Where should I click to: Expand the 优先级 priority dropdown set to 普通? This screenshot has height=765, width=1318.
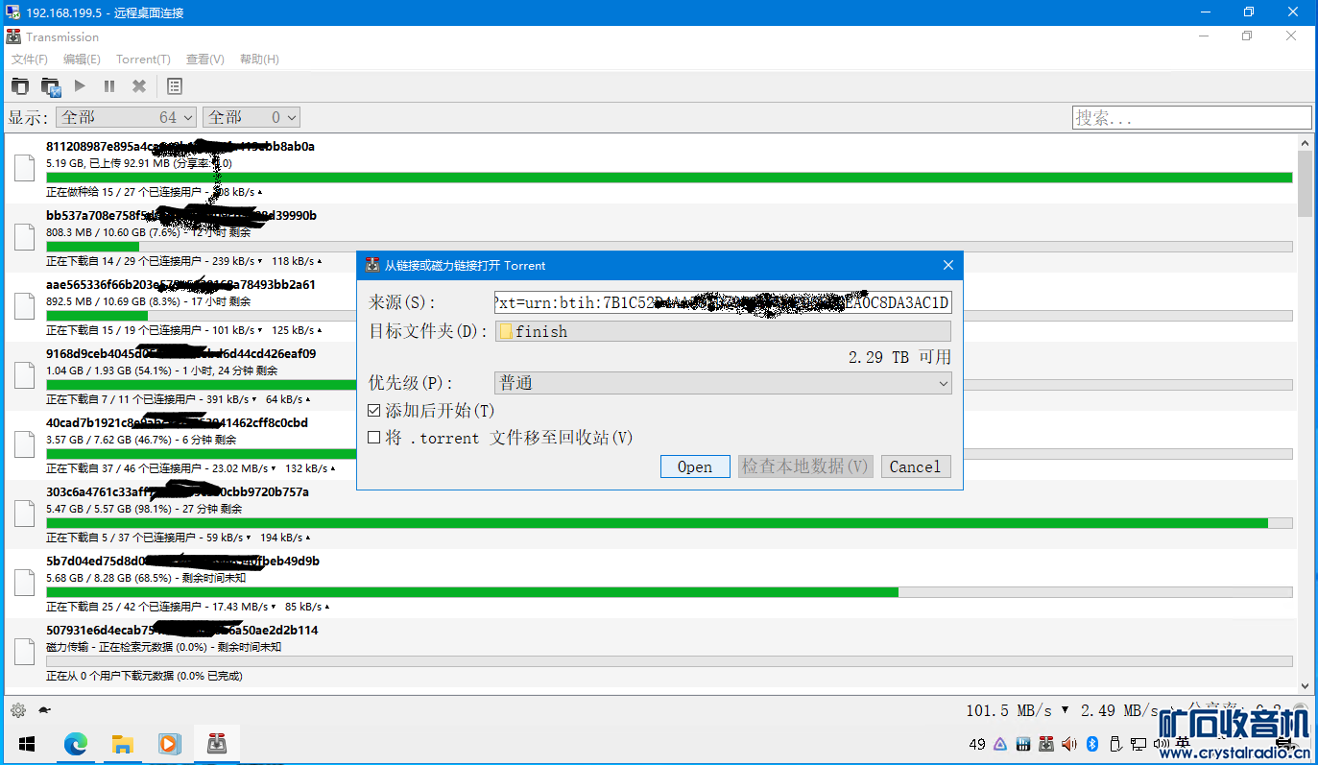click(x=723, y=383)
